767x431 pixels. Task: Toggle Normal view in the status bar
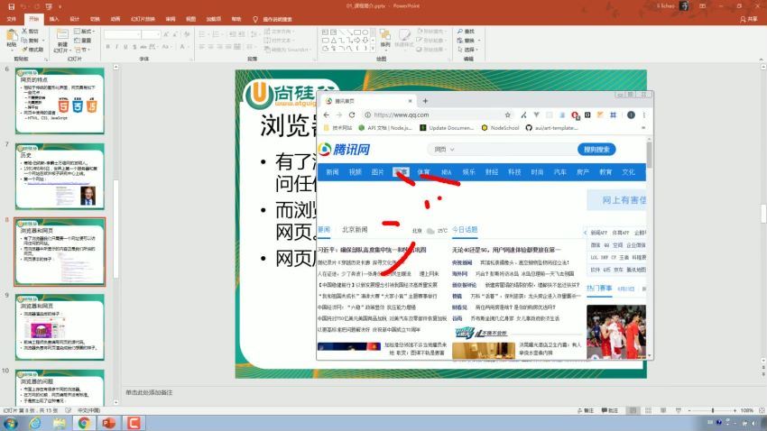pos(633,410)
